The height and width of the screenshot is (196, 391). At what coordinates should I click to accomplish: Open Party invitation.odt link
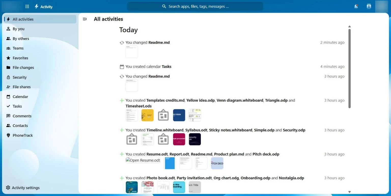pyautogui.click(x=194, y=178)
